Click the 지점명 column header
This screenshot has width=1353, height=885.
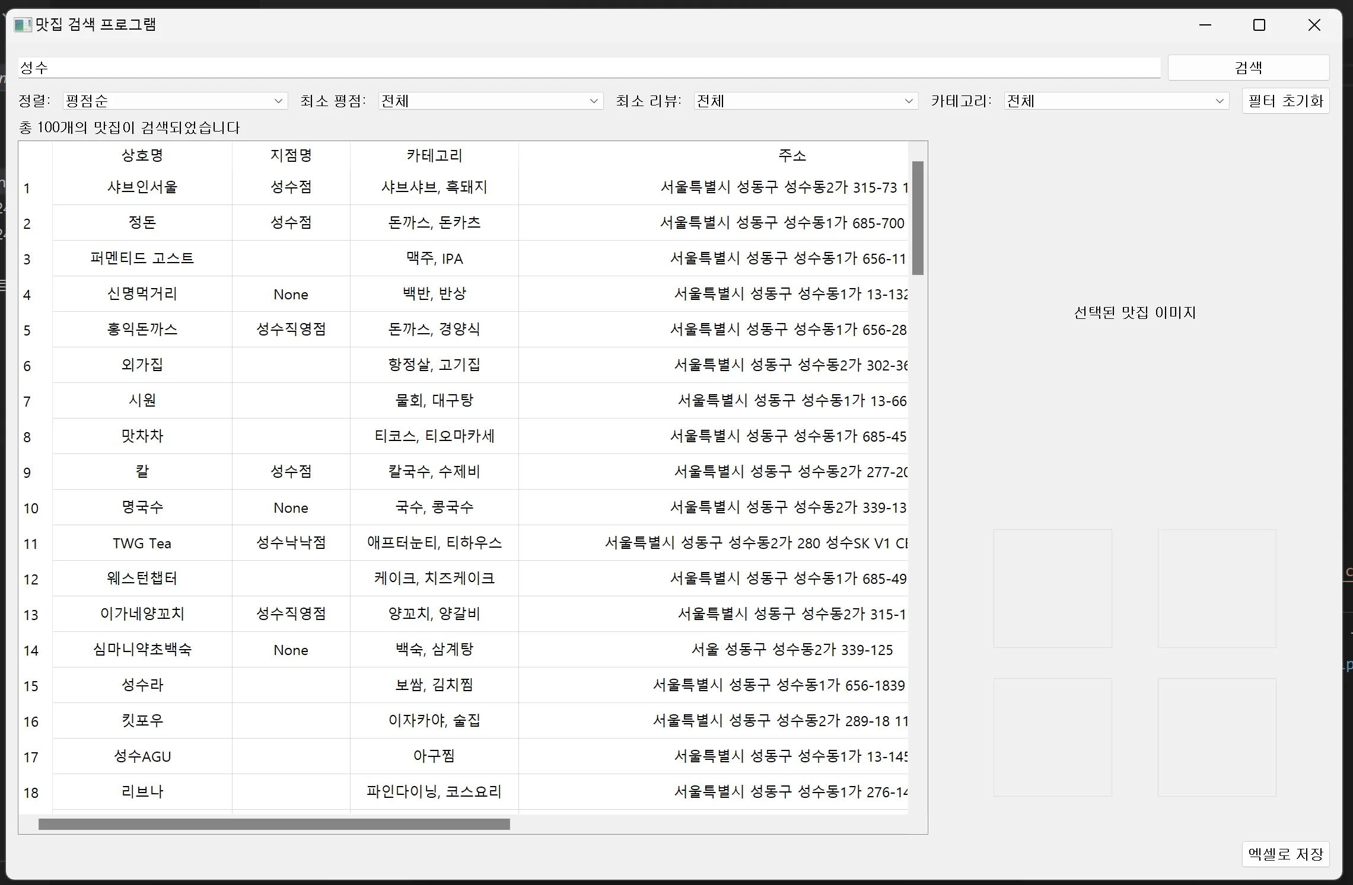tap(291, 155)
